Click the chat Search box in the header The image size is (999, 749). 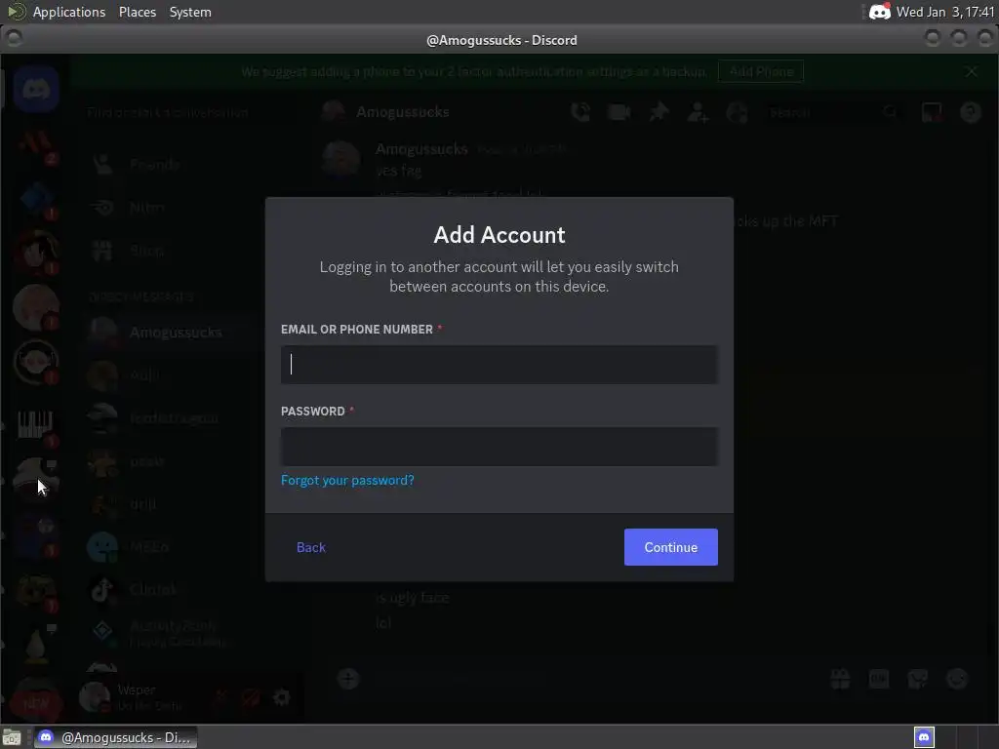pos(831,113)
